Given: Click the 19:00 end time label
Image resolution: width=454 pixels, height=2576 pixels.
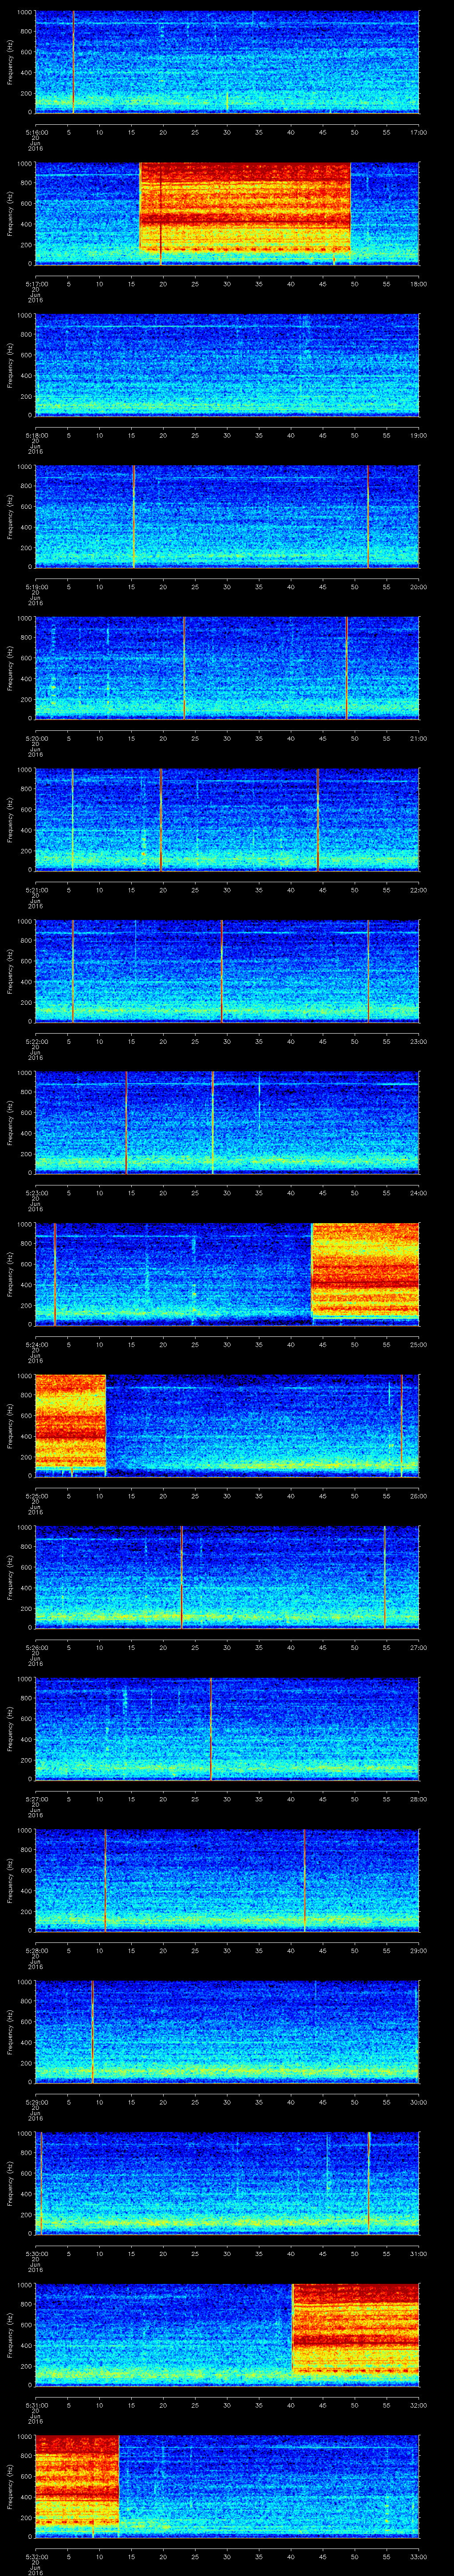Looking at the screenshot, I should [418, 435].
